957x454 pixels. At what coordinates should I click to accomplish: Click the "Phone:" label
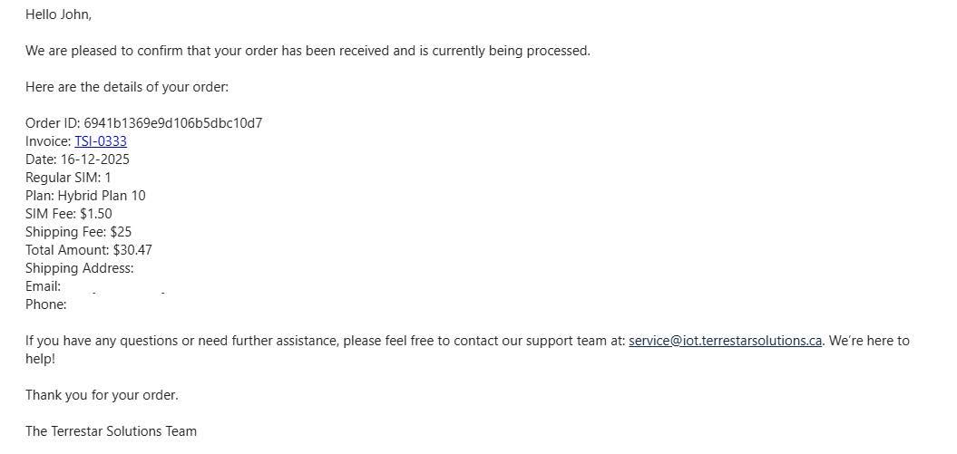(45, 304)
